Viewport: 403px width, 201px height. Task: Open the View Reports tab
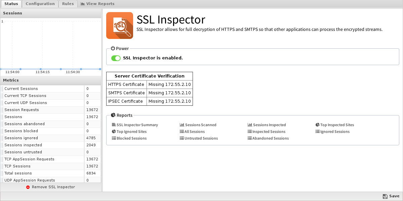[x=97, y=4]
